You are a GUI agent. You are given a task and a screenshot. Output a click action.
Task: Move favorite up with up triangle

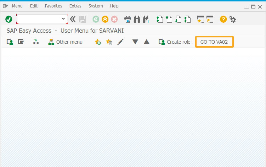click(x=147, y=42)
